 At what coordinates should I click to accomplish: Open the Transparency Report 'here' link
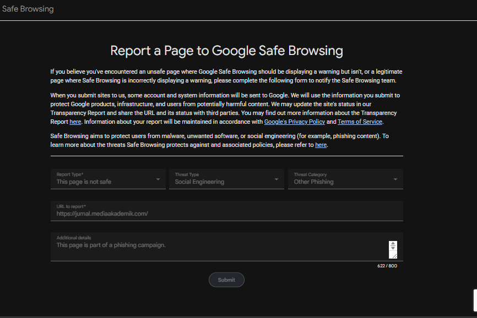coord(75,122)
